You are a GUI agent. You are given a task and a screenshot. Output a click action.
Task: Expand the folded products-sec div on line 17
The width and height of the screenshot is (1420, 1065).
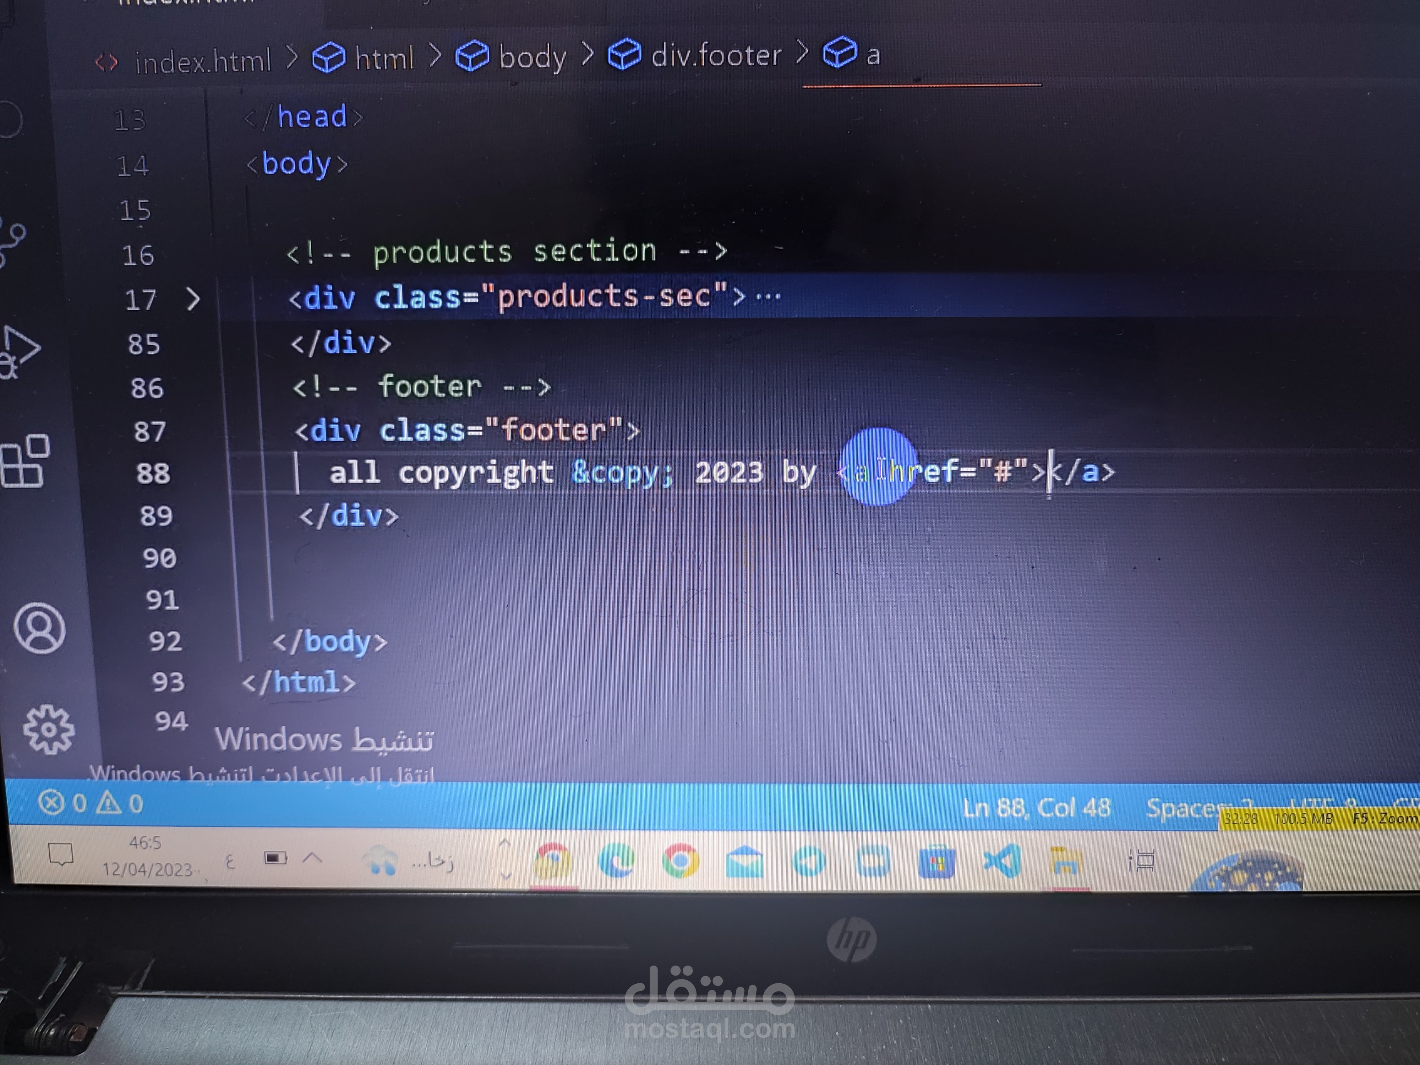click(x=192, y=299)
